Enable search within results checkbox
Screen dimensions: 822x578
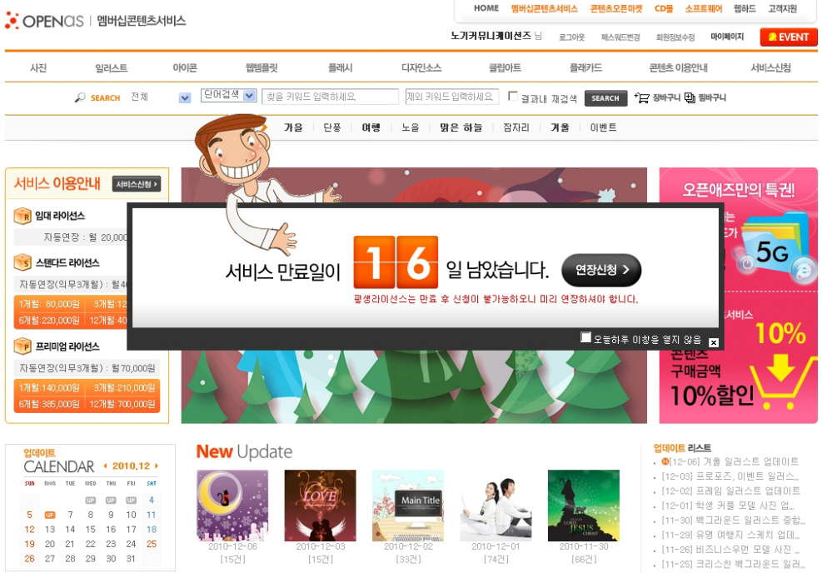(513, 97)
